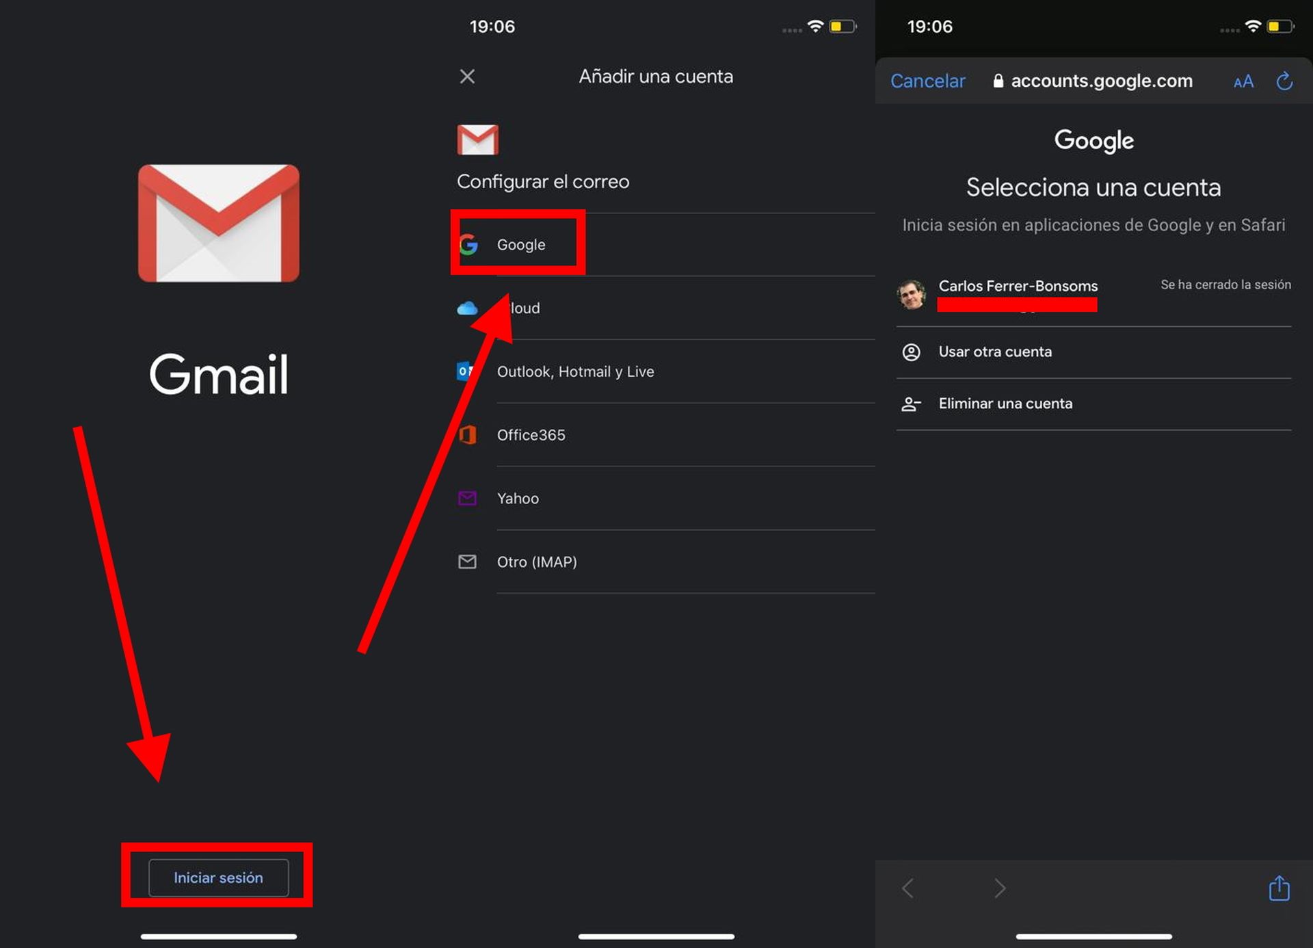This screenshot has width=1313, height=948.
Task: Choose the Yahoo mail option
Action: pos(518,498)
